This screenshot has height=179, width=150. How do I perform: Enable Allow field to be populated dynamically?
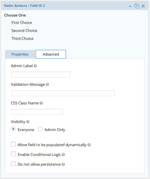[13, 144]
